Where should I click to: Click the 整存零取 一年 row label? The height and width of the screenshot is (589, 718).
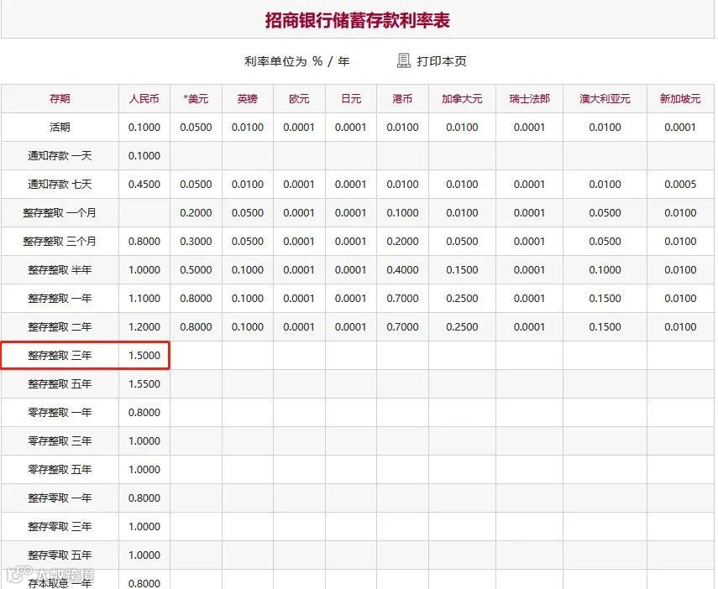coord(60,498)
